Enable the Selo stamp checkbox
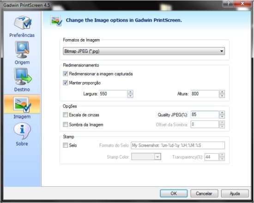 coord(65,145)
